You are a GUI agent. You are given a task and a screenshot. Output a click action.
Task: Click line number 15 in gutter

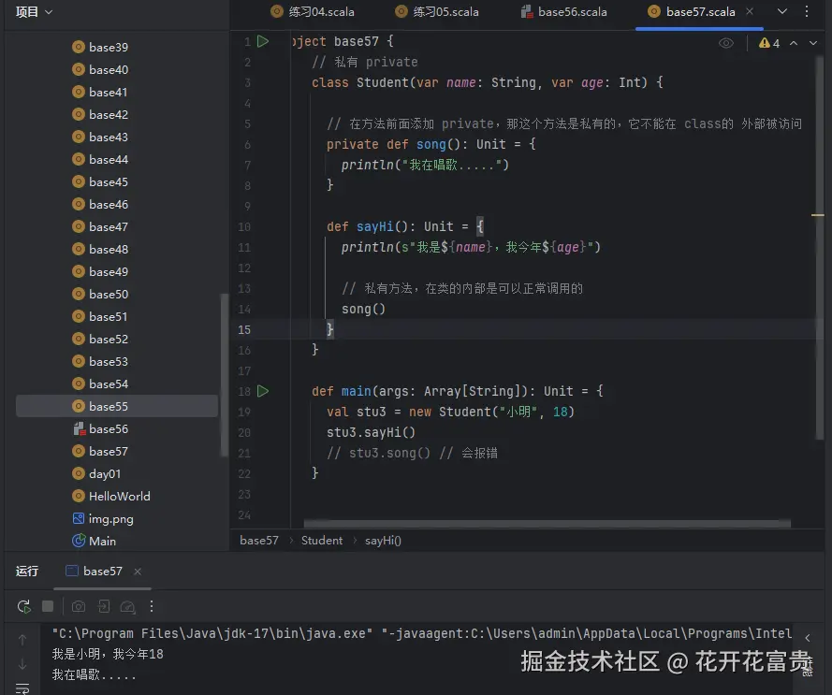tap(244, 330)
